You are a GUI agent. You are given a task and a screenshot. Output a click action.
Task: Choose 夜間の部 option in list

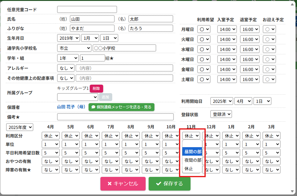point(192,160)
